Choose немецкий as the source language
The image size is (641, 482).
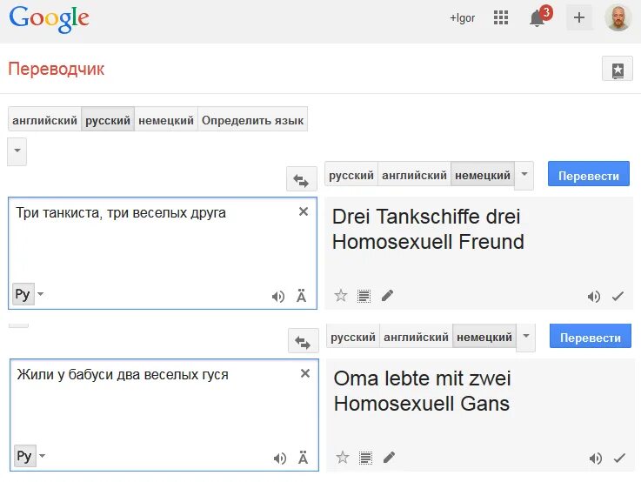tap(166, 121)
